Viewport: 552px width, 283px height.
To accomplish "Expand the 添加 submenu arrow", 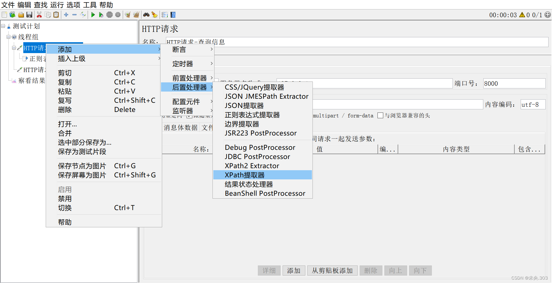I will tap(159, 49).
